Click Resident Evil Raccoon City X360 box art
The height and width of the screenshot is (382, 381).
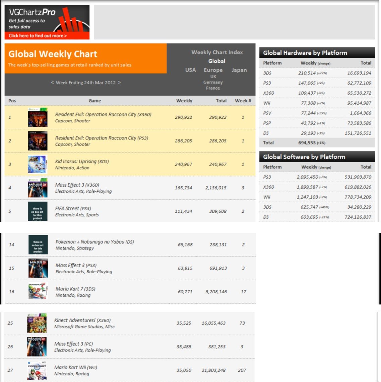coord(38,117)
